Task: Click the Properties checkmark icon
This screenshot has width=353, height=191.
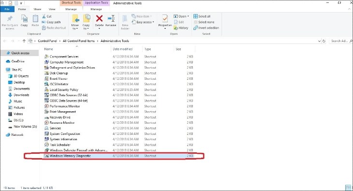Action: (165, 18)
